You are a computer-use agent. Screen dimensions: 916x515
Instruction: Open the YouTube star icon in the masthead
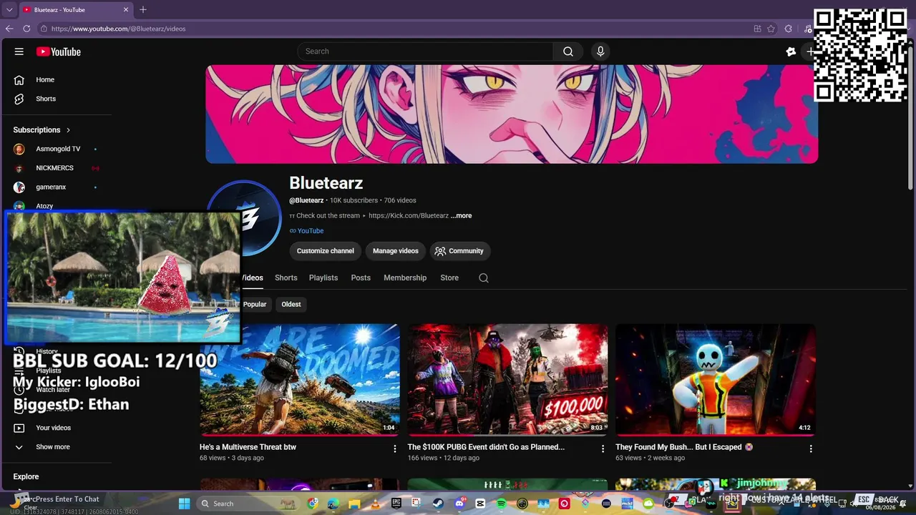pyautogui.click(x=791, y=51)
